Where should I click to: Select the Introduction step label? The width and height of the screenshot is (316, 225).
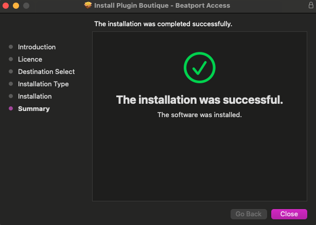37,47
